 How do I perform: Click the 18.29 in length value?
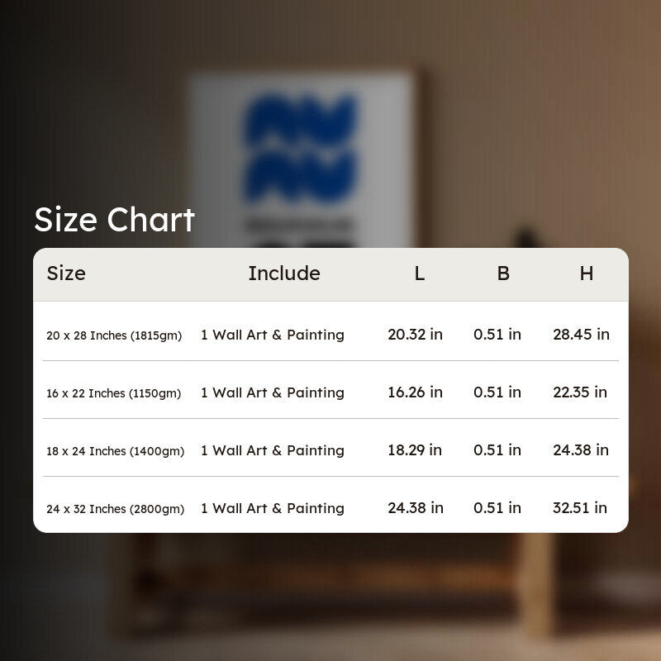point(415,450)
